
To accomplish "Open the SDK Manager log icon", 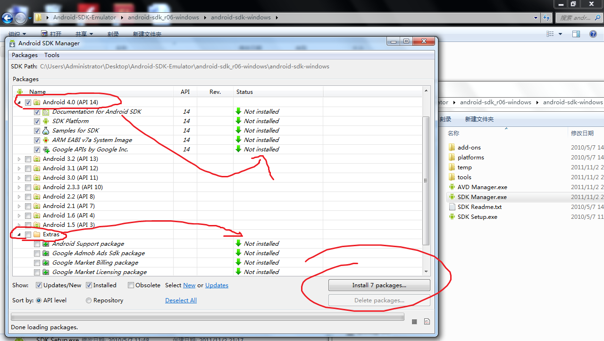I will (427, 322).
